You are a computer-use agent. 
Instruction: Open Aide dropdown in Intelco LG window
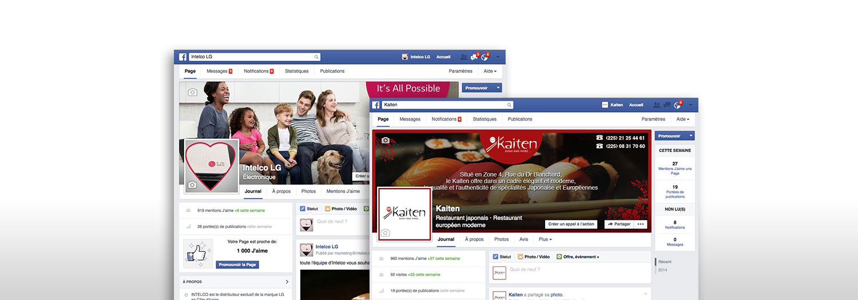click(490, 71)
